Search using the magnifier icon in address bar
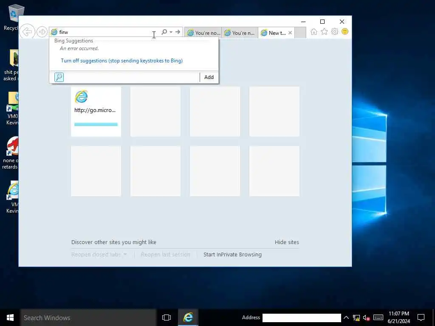This screenshot has height=326, width=435. click(x=164, y=32)
